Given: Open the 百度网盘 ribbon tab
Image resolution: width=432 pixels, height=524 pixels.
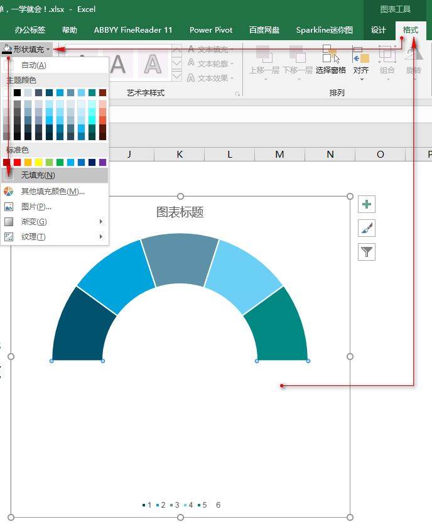Looking at the screenshot, I should tap(264, 30).
